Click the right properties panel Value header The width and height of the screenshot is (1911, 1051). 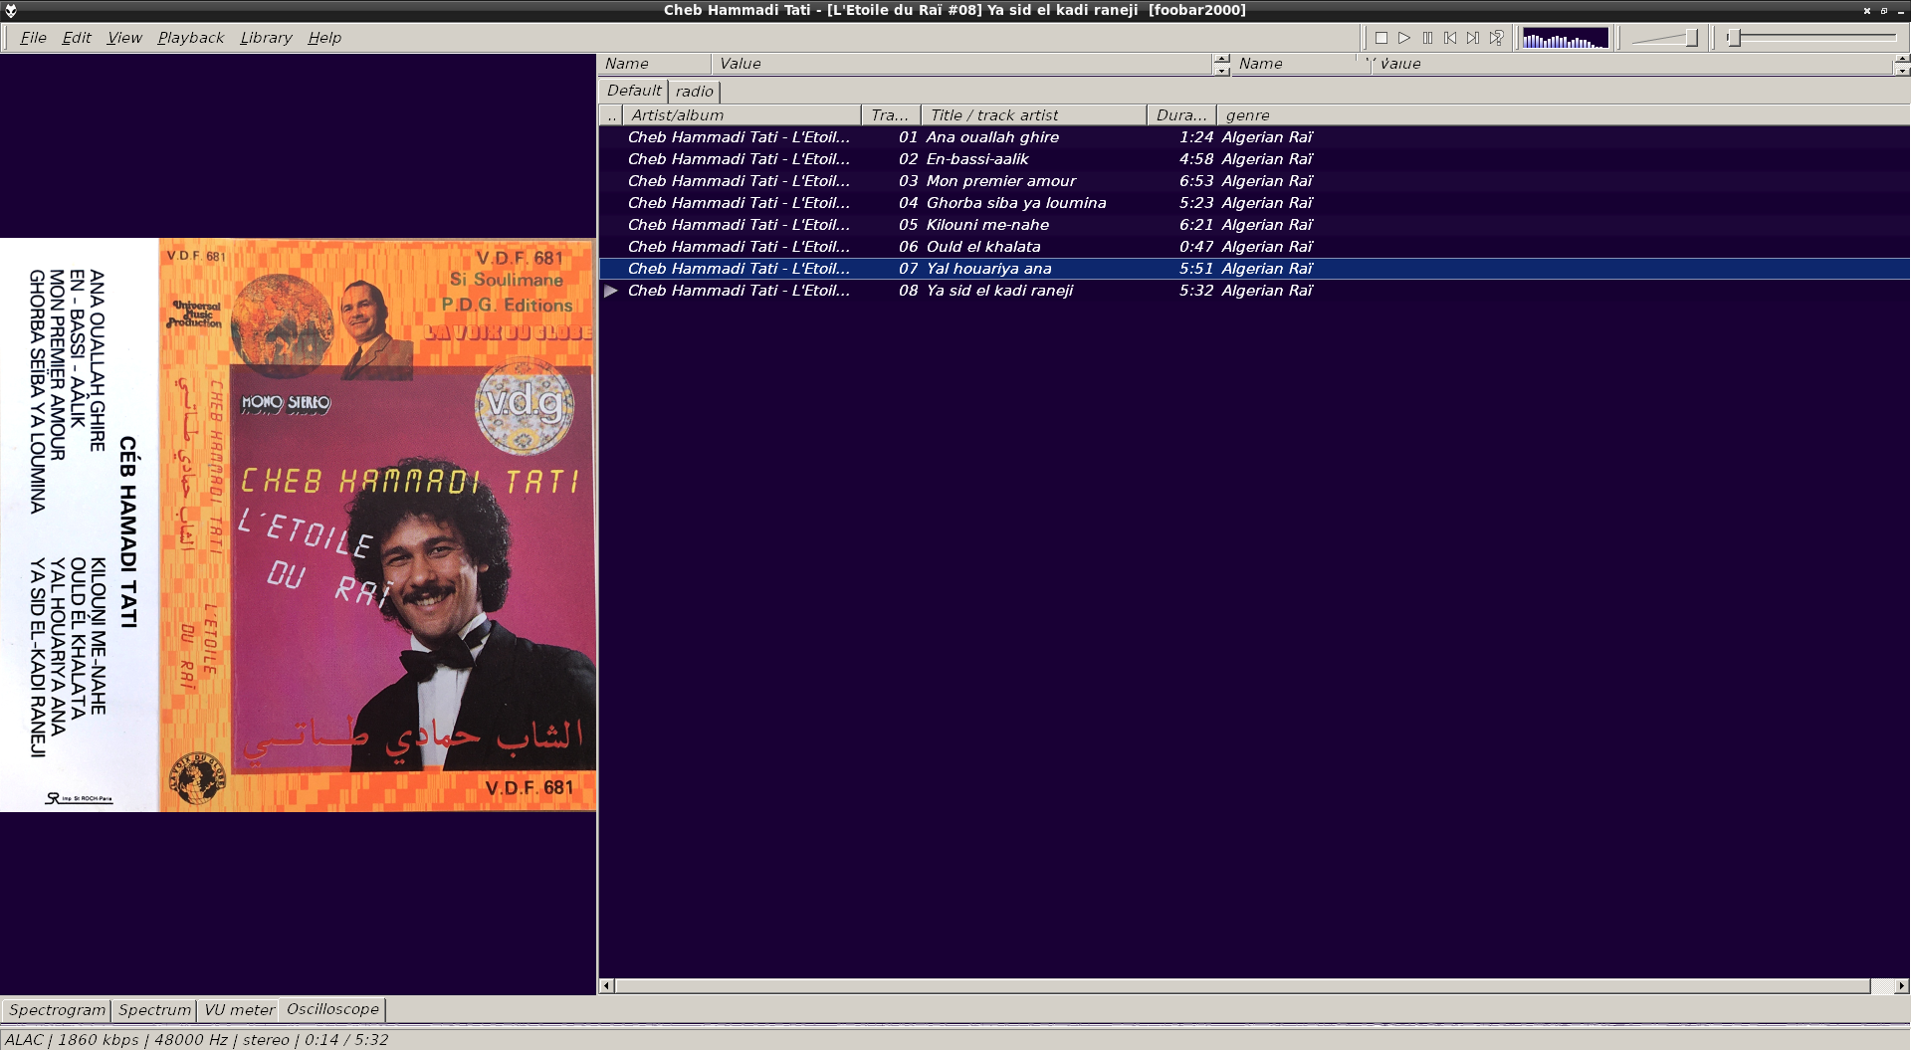[x=1632, y=64]
